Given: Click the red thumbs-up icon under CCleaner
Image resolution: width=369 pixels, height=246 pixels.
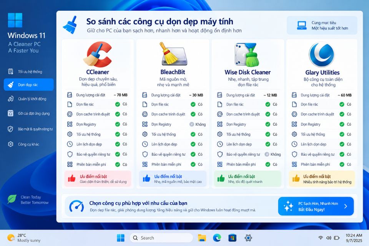Looking at the screenshot, I should [x=71, y=178].
